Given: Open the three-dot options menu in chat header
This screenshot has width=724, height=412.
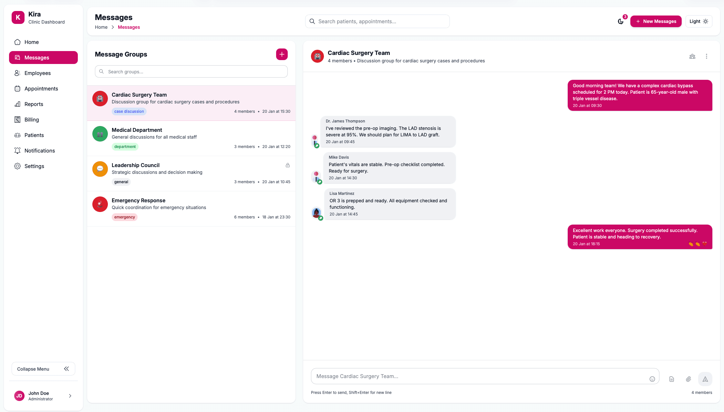Looking at the screenshot, I should (706, 56).
